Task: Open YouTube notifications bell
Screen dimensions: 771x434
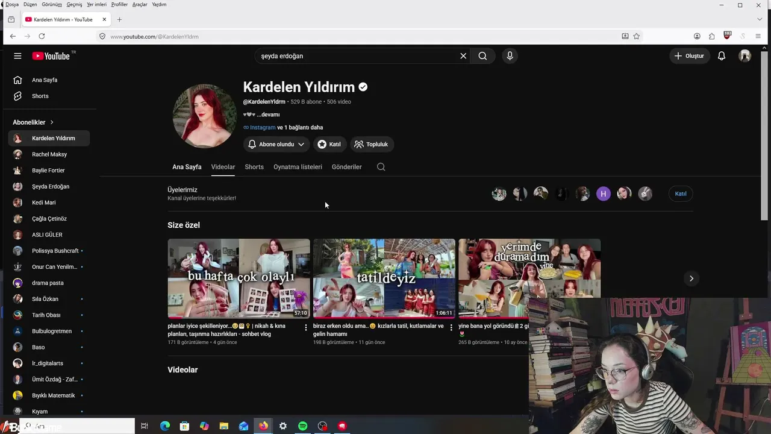Action: 722,56
